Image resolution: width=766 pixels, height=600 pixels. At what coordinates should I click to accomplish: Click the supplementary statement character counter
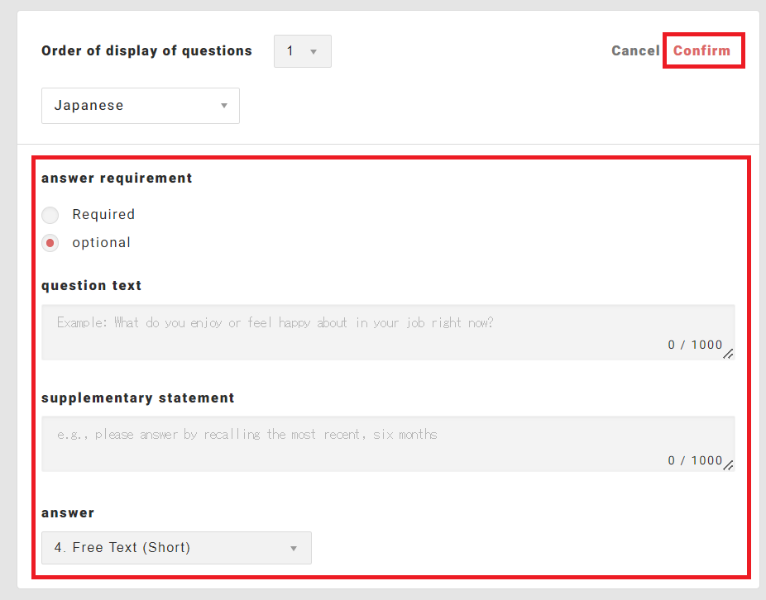click(695, 460)
